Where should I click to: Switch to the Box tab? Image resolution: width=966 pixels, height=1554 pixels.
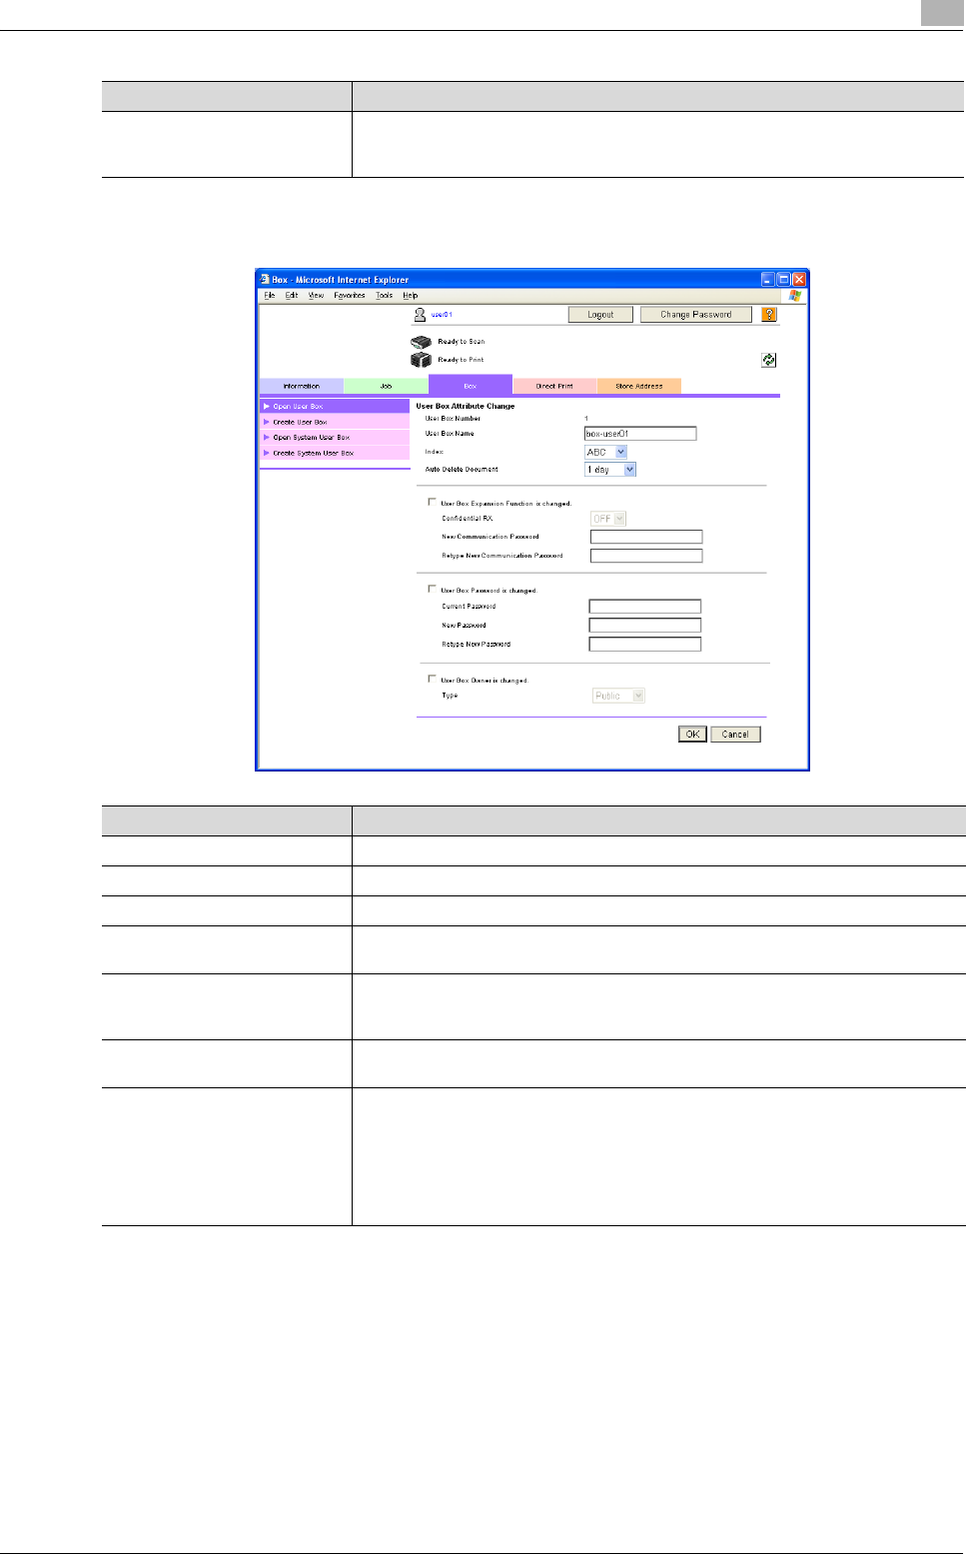[x=470, y=385]
